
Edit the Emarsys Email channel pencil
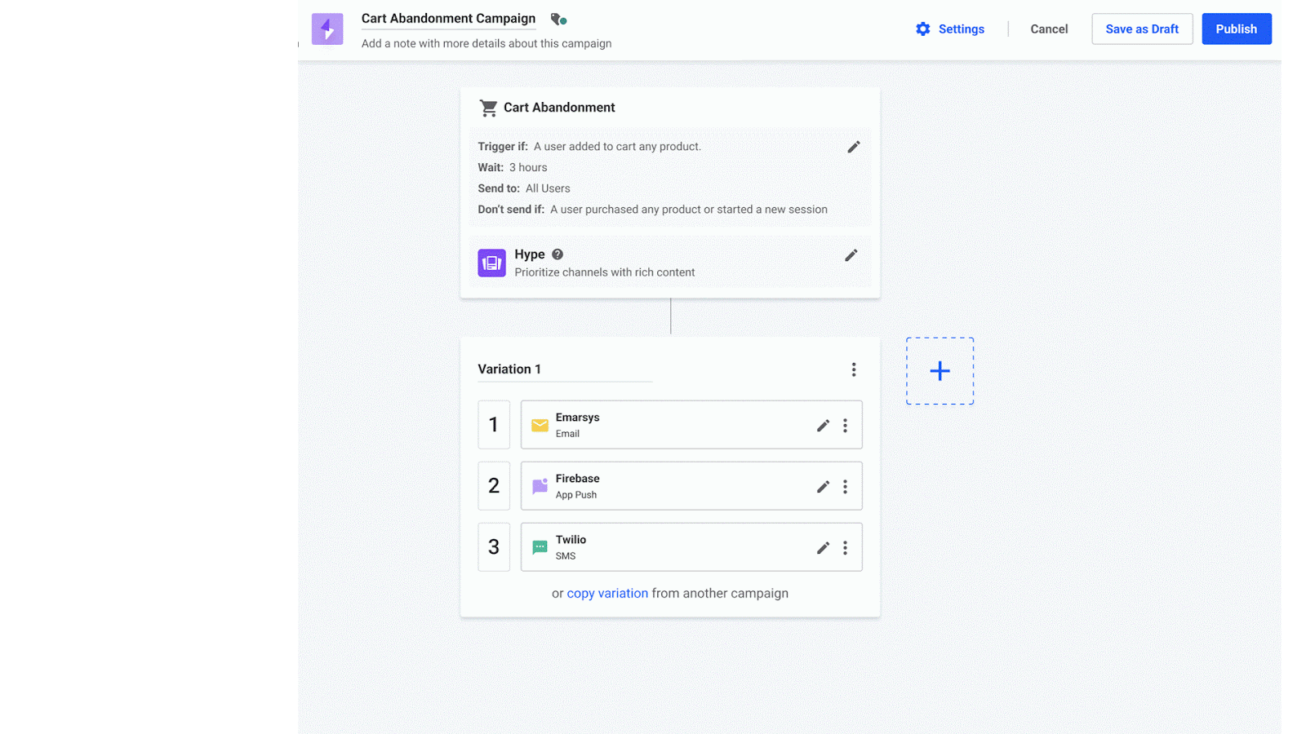point(823,426)
